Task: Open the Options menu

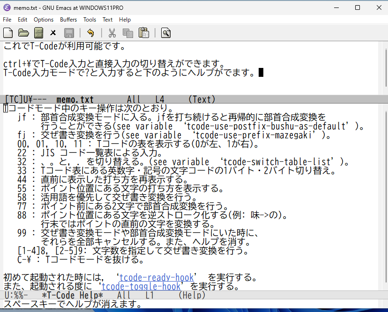Action: pyautogui.click(x=44, y=20)
